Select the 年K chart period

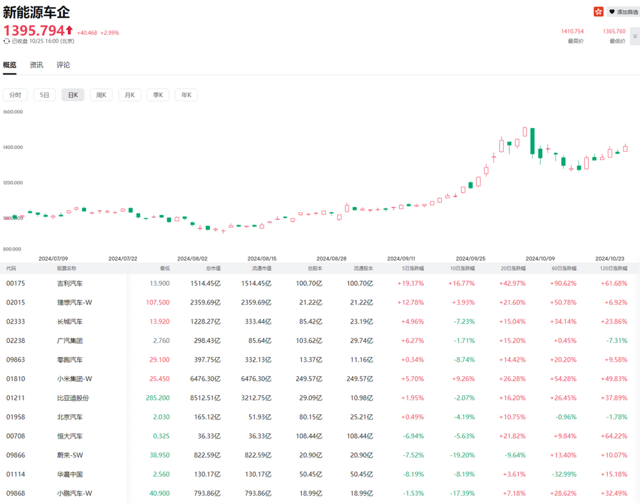coord(186,95)
